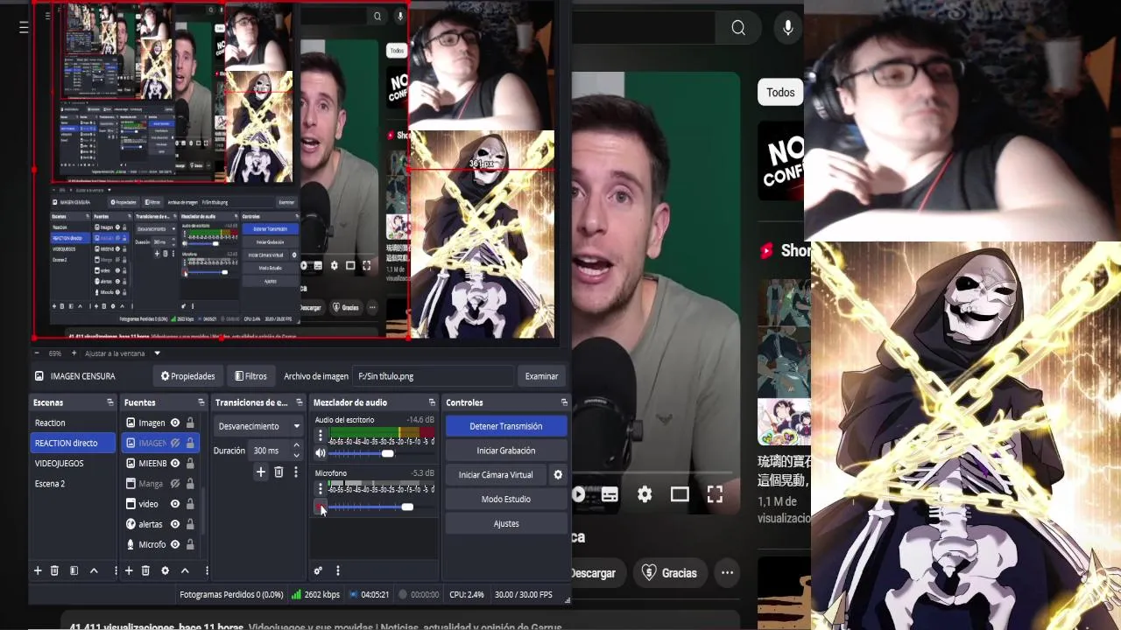Hide the MIEENB source via eye icon
1121x630 pixels.
[x=175, y=463]
